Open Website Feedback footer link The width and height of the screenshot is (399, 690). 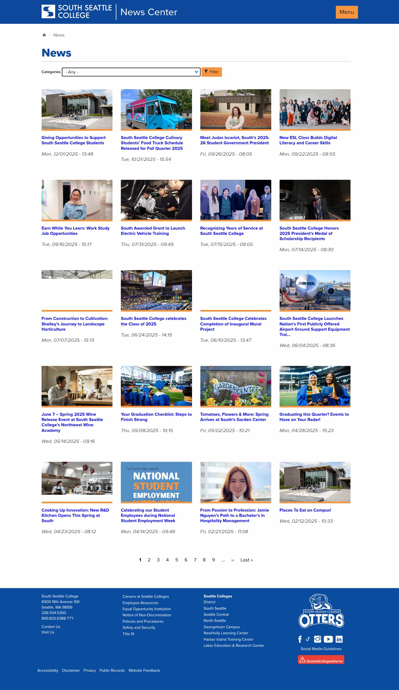click(x=144, y=670)
